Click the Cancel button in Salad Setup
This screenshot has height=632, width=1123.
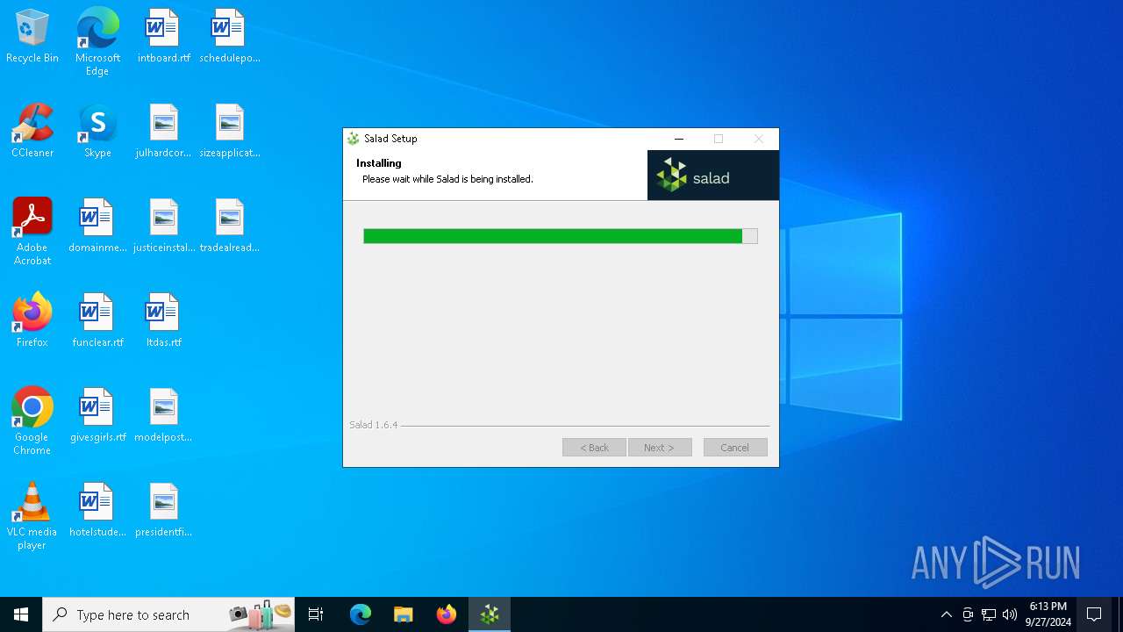click(x=735, y=448)
